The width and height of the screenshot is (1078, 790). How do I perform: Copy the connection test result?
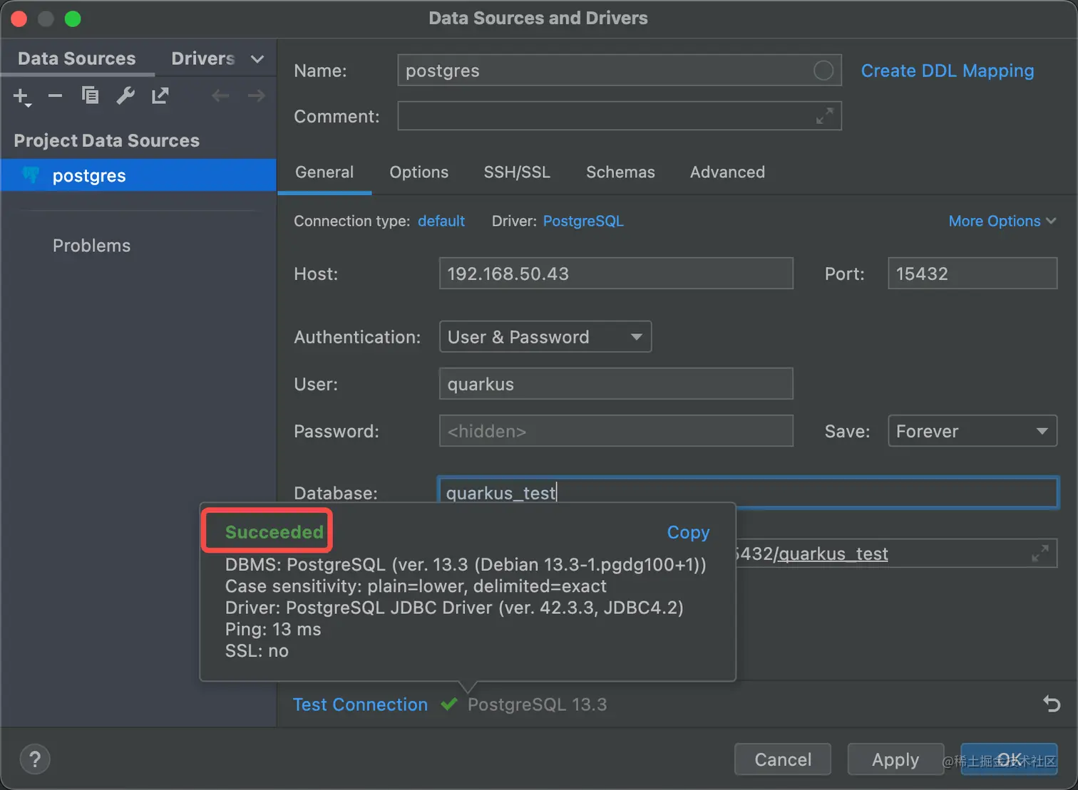coord(688,532)
